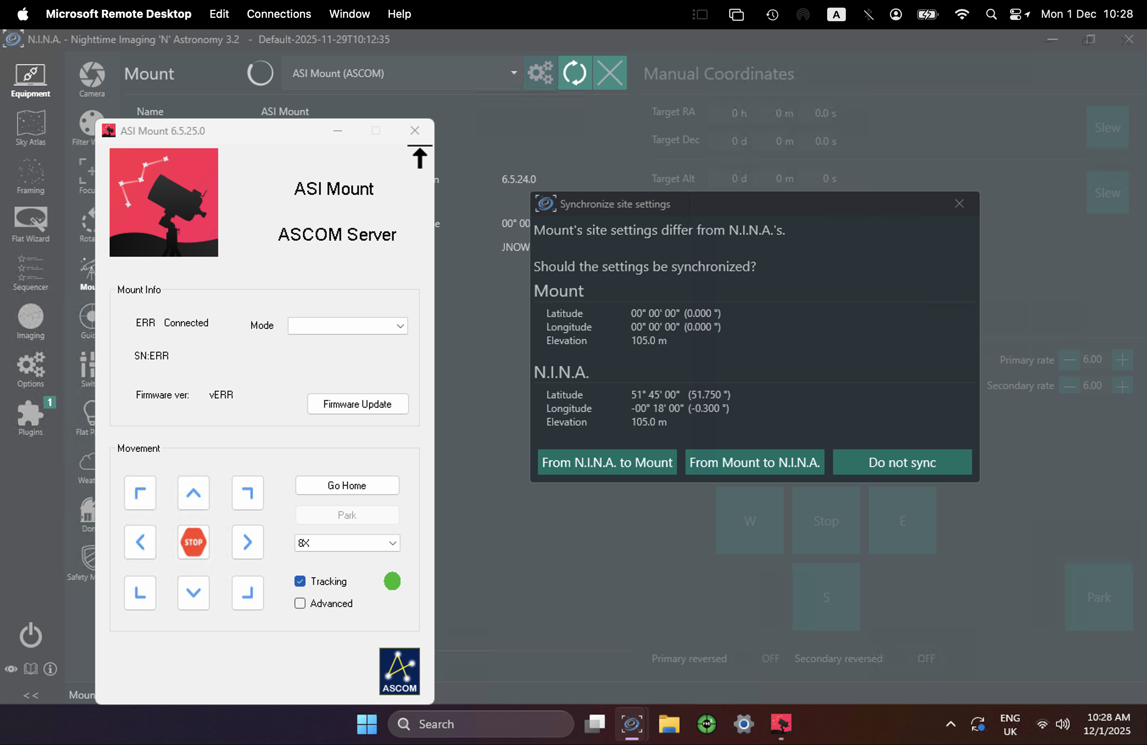
Task: Uncheck the Tracking checkbox
Action: pos(300,581)
